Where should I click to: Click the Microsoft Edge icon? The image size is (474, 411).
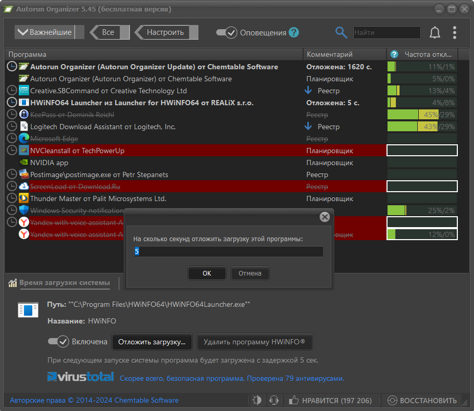coord(24,139)
